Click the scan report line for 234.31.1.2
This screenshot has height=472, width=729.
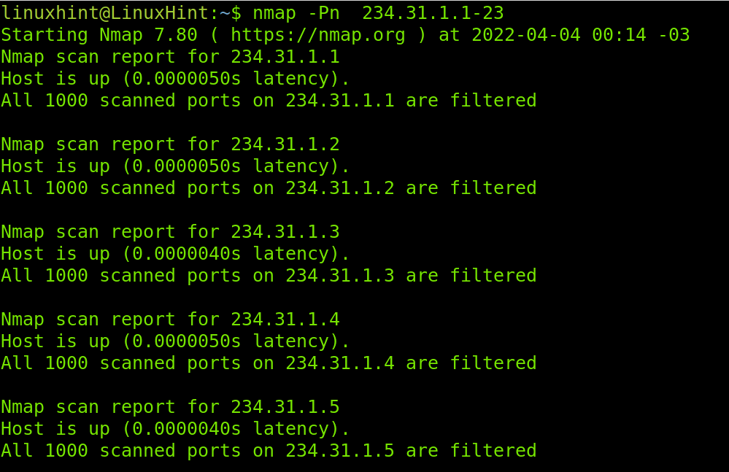pyautogui.click(x=170, y=144)
